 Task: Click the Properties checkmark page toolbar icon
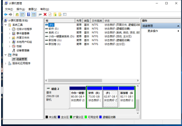[50, 15]
